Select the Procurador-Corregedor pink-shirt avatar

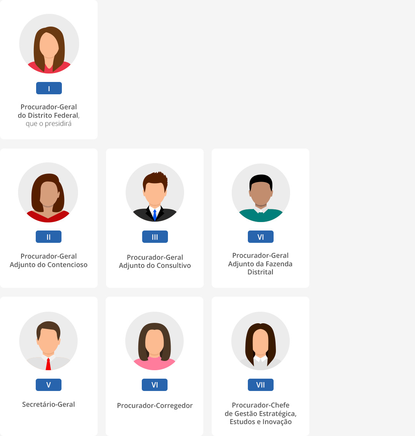pyautogui.click(x=154, y=341)
